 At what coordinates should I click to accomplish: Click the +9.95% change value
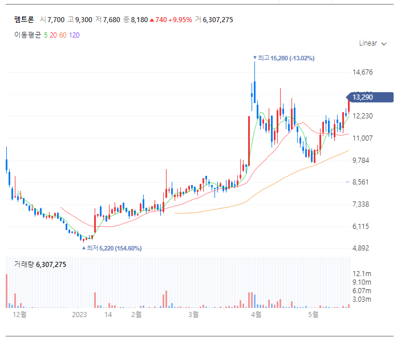(180, 20)
